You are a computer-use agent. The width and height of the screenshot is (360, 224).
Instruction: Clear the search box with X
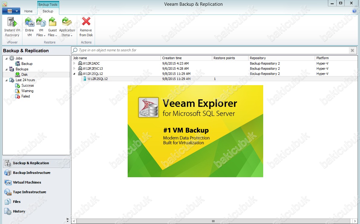(352, 50)
